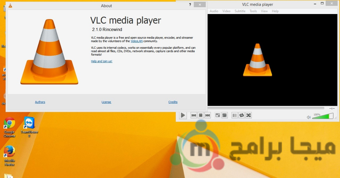
Task: Click the VLC cone icon in About title bar
Action: coord(10,6)
